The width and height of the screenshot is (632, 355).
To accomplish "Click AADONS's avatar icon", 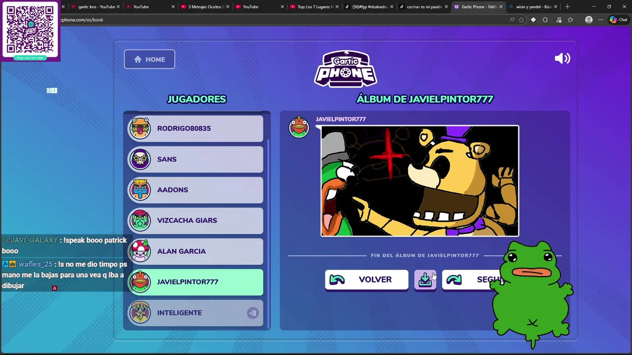I will tap(140, 190).
